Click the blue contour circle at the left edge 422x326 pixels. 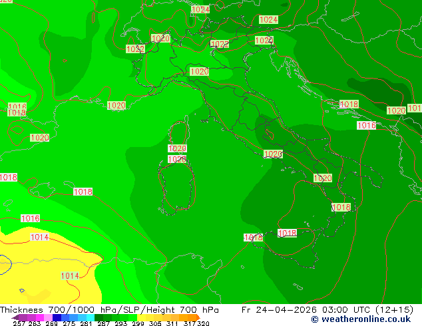coord(5,265)
